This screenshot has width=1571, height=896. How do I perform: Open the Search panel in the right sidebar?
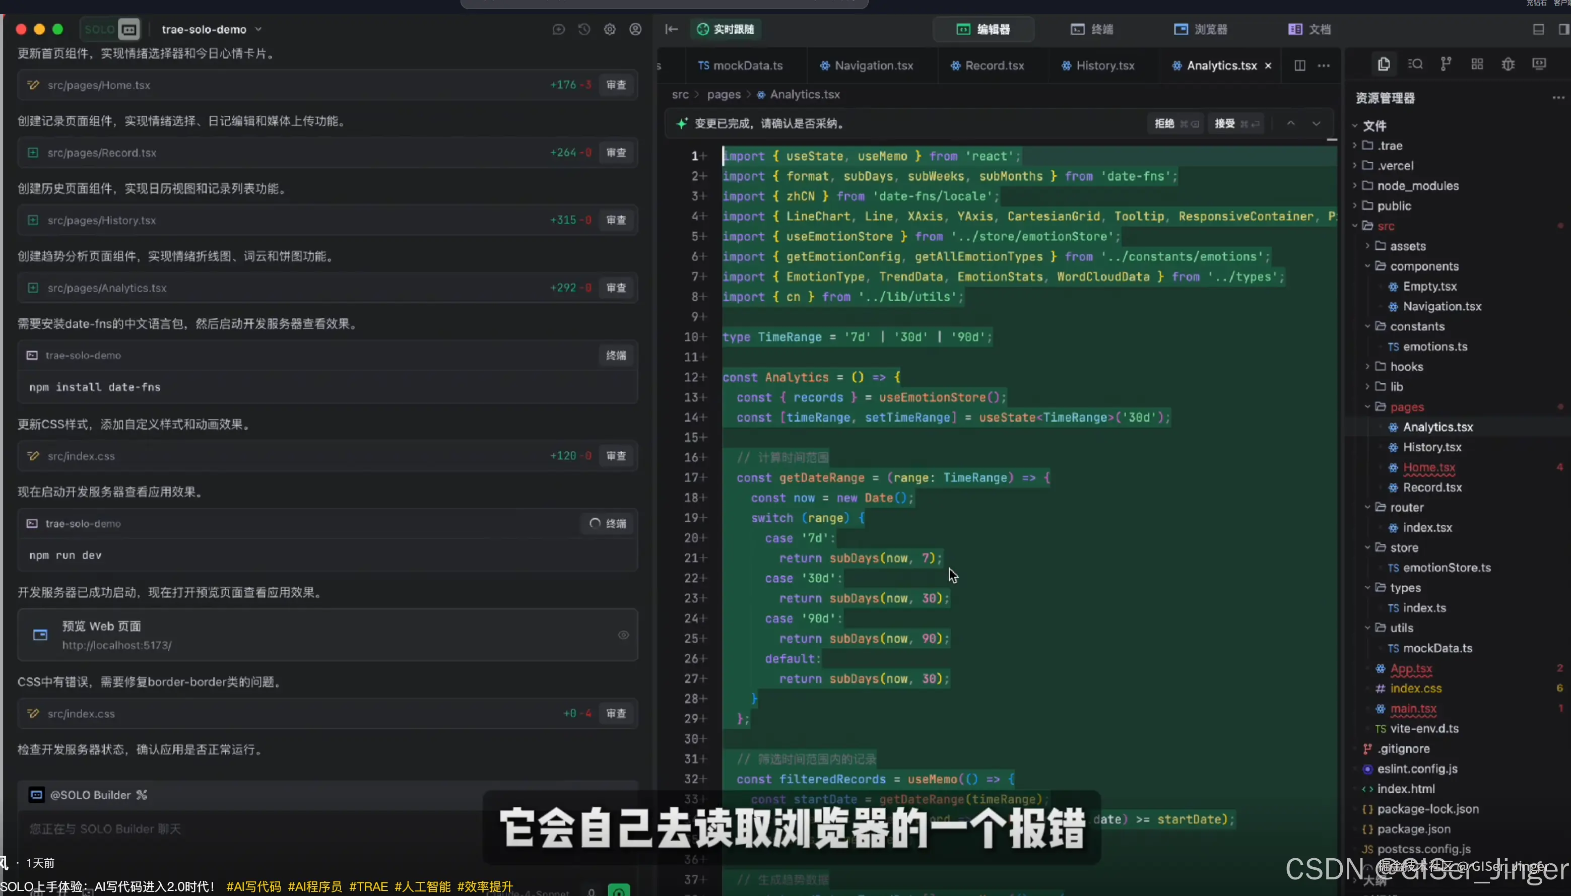coord(1415,64)
